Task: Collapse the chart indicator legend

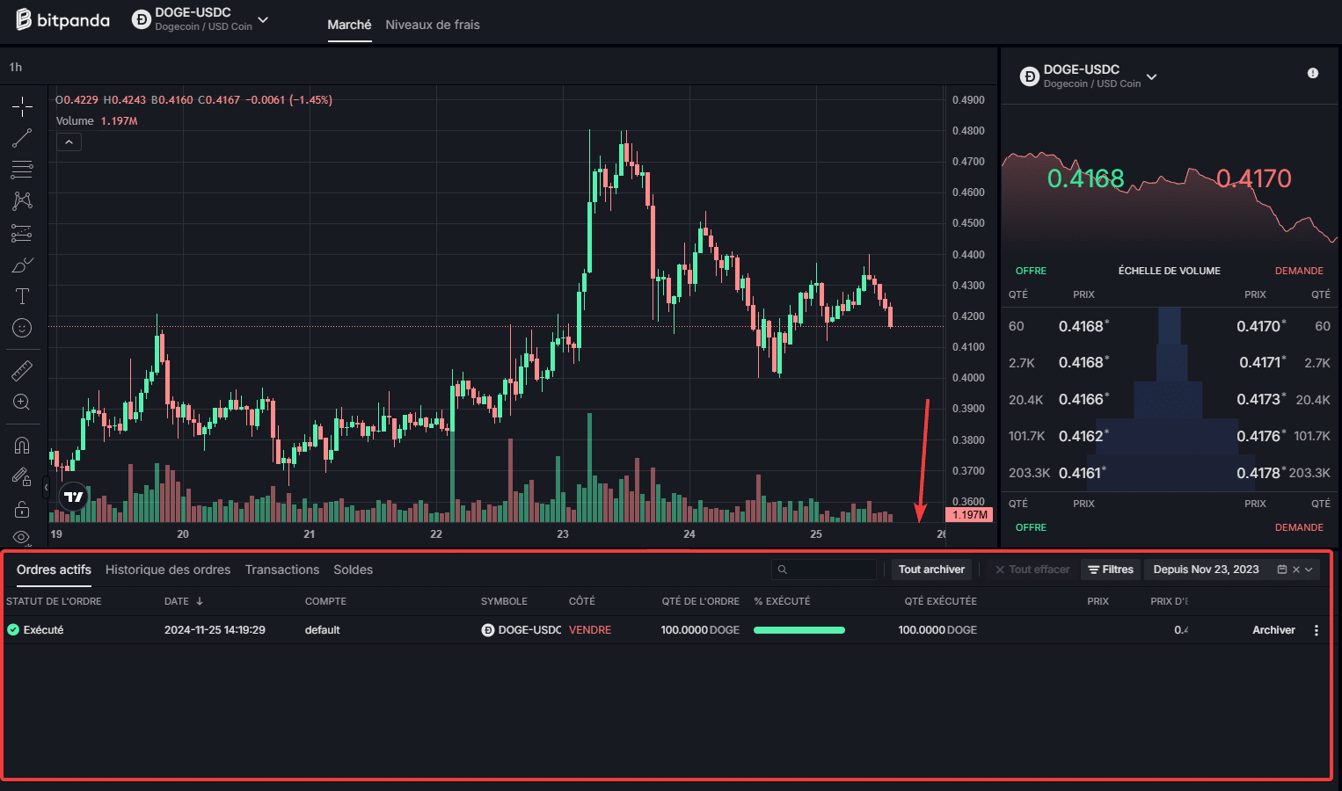Action: coord(69,142)
